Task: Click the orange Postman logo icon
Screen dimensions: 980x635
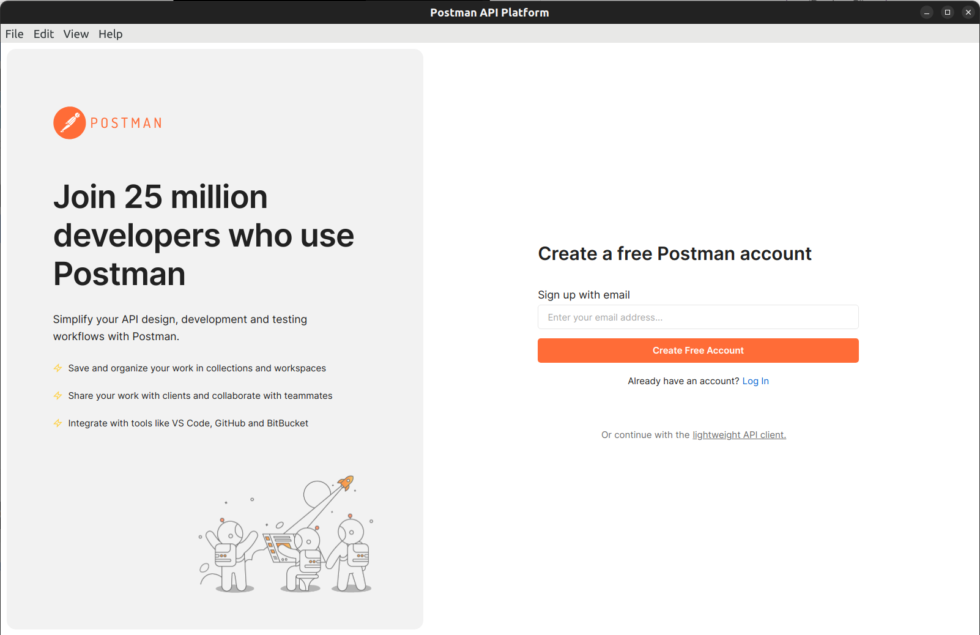Action: 69,123
